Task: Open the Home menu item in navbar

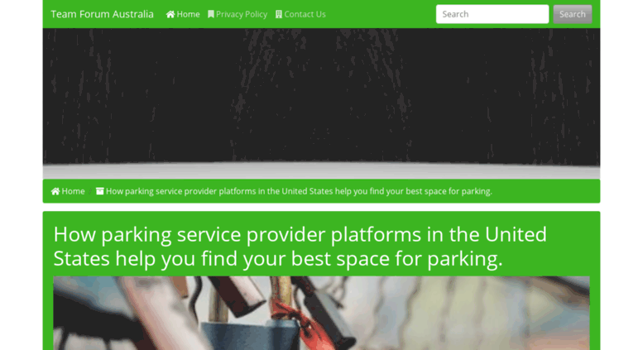Action: [183, 14]
